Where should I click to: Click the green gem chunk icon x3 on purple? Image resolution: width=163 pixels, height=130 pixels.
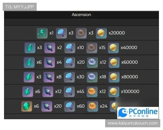pyautogui.click(x=29, y=77)
